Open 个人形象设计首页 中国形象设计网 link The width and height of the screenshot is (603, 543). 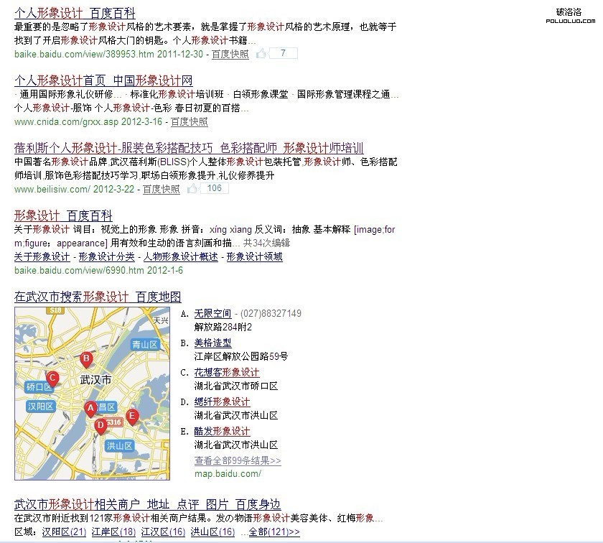click(x=103, y=80)
